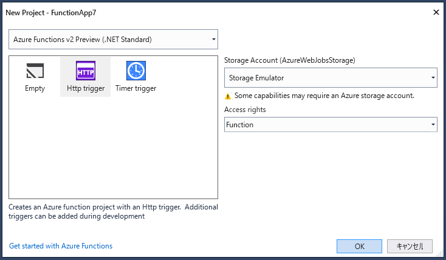Viewport: 446px width, 260px height.
Task: Select the Empty template icon
Action: tap(35, 72)
